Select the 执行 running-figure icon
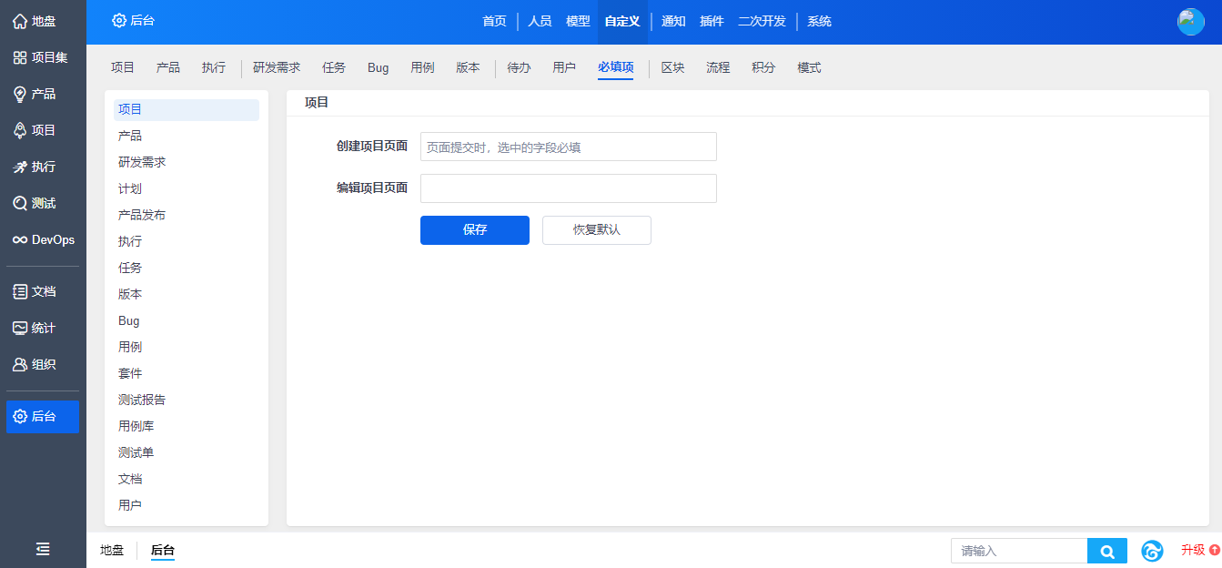Viewport: 1222px width, 568px height. [19, 167]
